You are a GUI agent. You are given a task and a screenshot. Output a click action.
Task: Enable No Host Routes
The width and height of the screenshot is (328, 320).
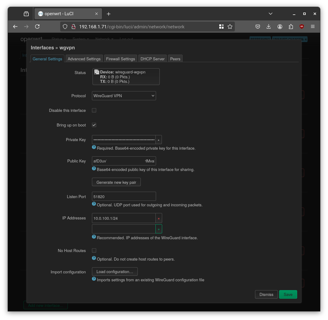94,251
